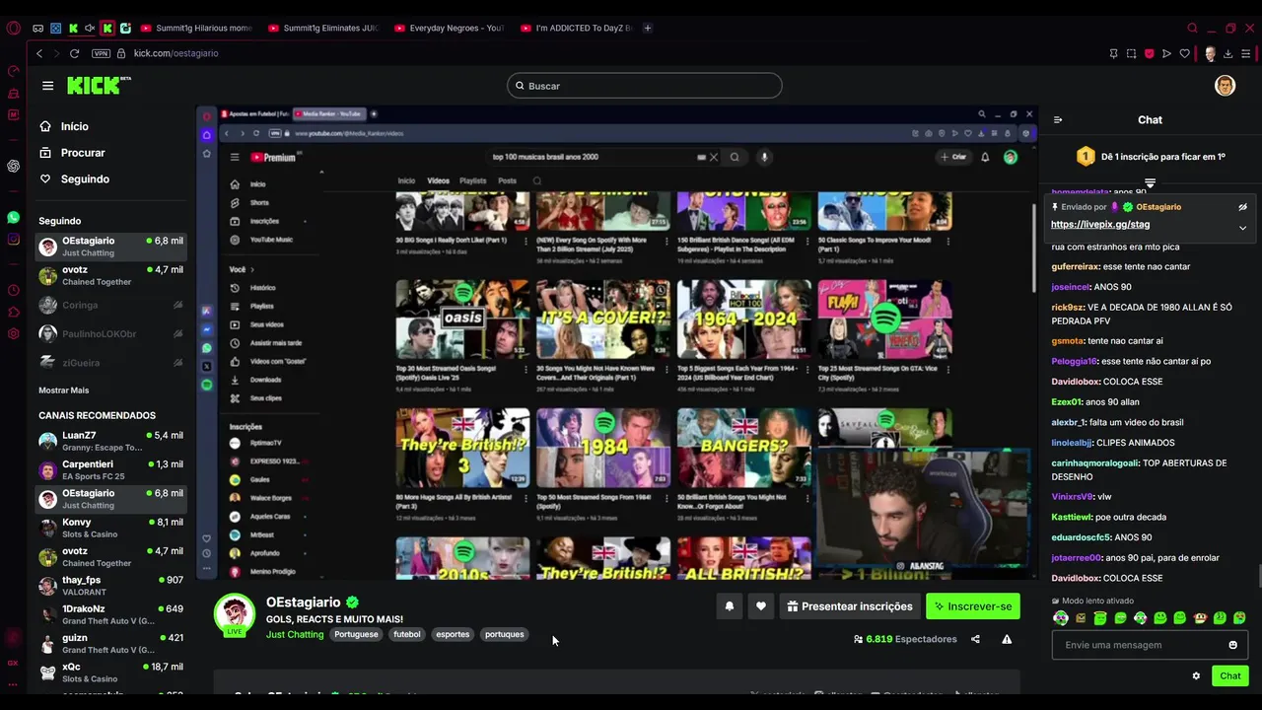The width and height of the screenshot is (1262, 710).
Task: Click the esportes tag
Action: pyautogui.click(x=453, y=634)
